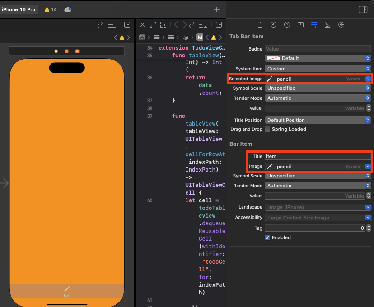
Task: Click the swap arrows above the canvas
Action: (x=100, y=24)
